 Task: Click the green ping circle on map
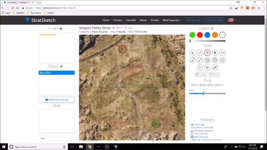pos(156,123)
